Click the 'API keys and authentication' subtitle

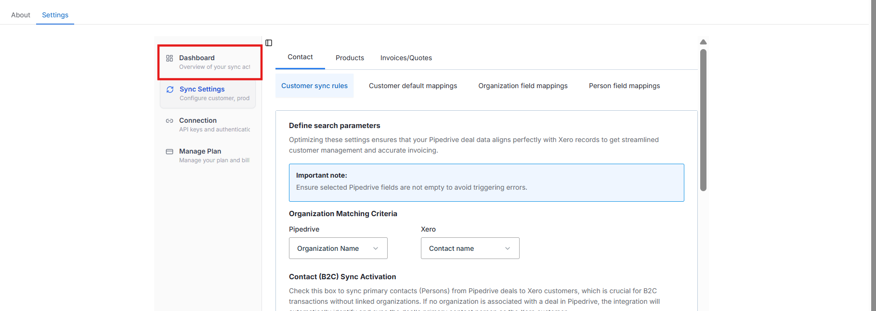pos(215,130)
